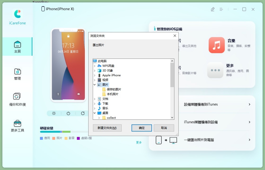Select 下载 folder in tree
Viewport: 265px width, 170px height.
click(x=105, y=104)
